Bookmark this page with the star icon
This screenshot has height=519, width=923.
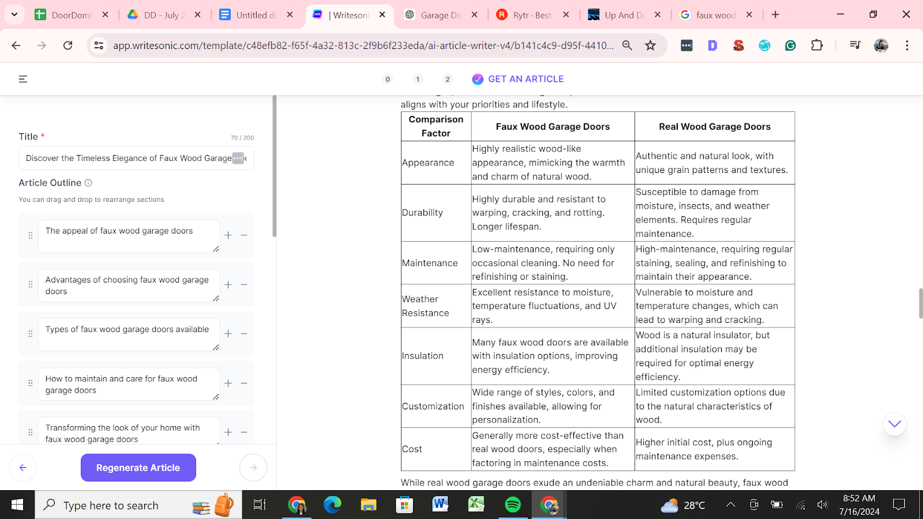(651, 46)
